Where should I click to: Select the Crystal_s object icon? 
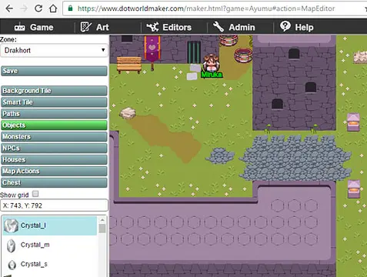point(12,265)
